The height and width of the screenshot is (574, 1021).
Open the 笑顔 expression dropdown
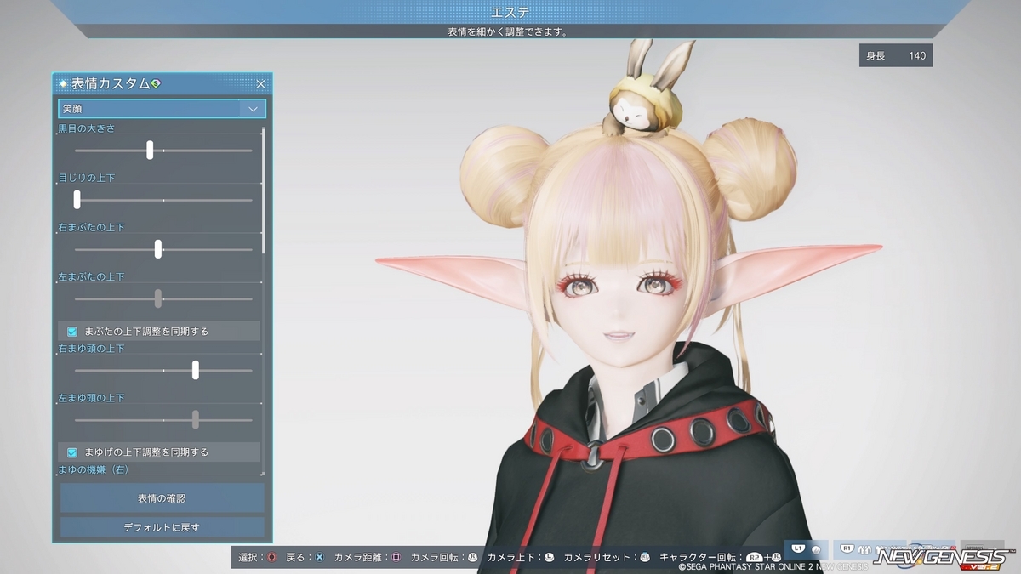[162, 109]
